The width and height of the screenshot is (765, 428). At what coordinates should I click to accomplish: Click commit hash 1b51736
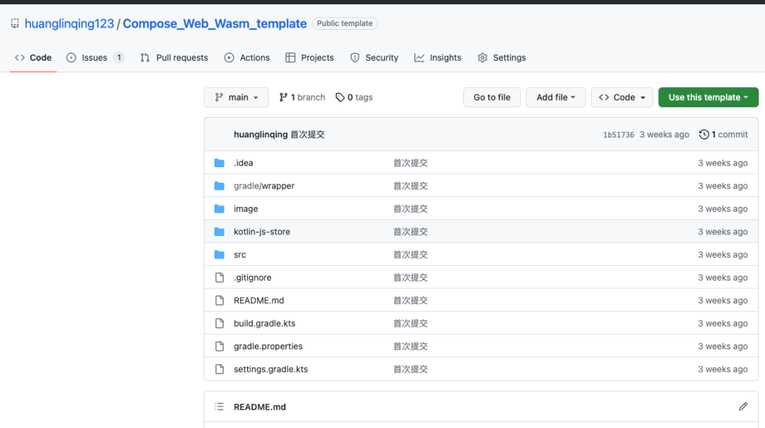click(620, 134)
